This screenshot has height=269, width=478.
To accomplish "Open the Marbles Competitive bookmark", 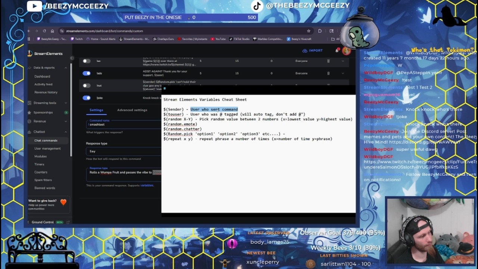I will point(268,39).
